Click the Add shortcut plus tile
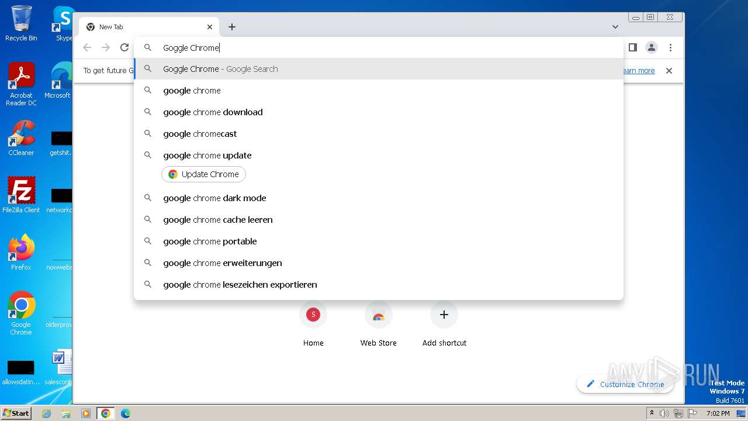The width and height of the screenshot is (748, 421). click(444, 325)
